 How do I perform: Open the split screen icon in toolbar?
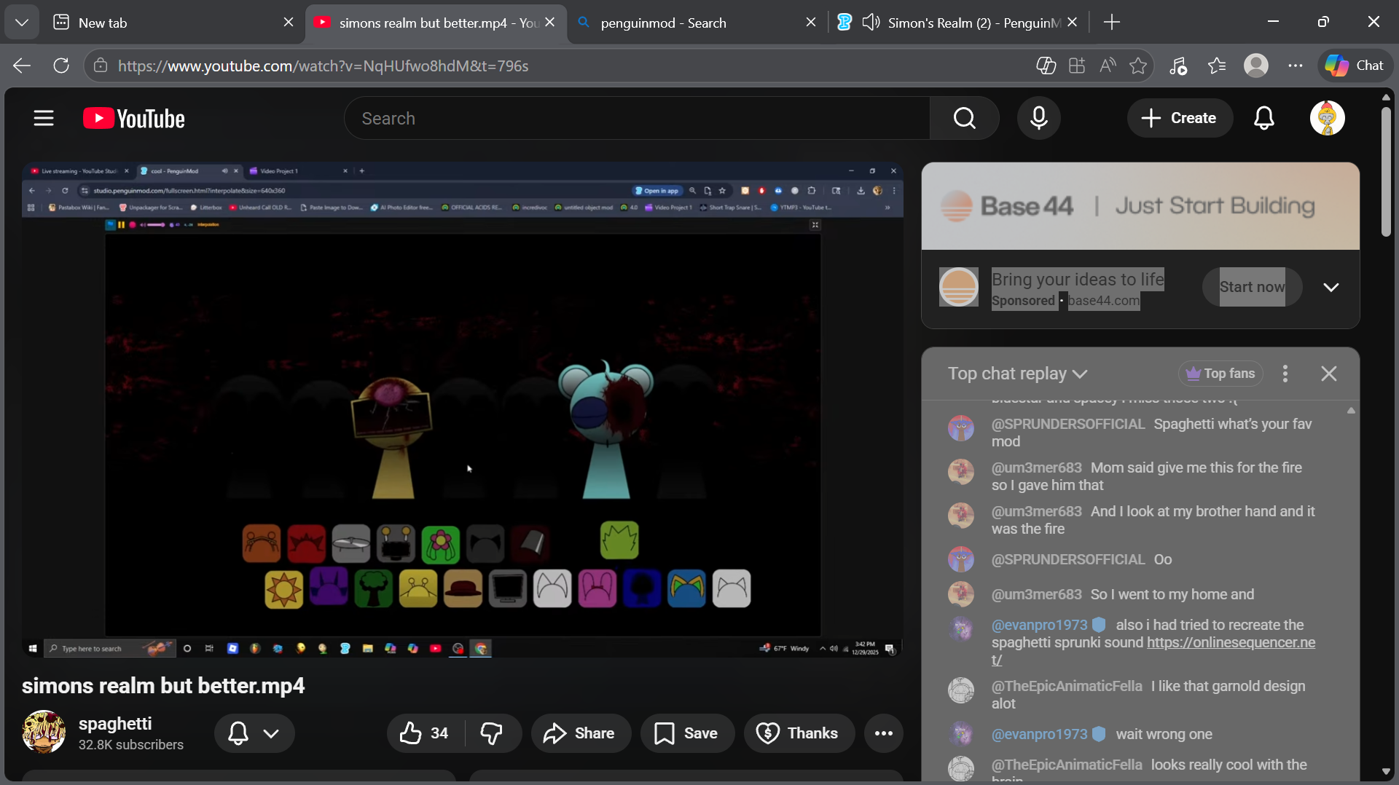[1077, 66]
